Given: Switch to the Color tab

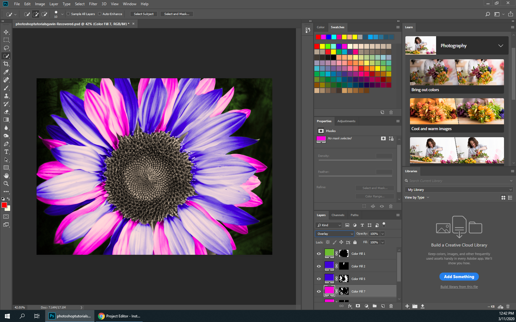Looking at the screenshot, I should point(321,27).
